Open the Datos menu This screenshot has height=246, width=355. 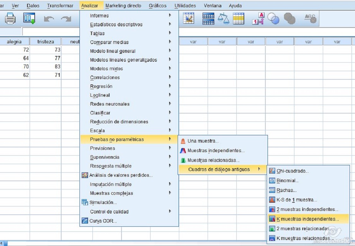[33, 5]
